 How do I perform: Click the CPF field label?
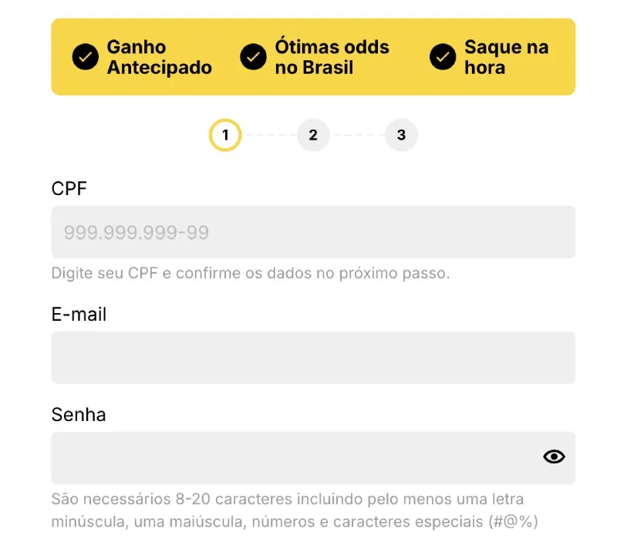(x=69, y=188)
